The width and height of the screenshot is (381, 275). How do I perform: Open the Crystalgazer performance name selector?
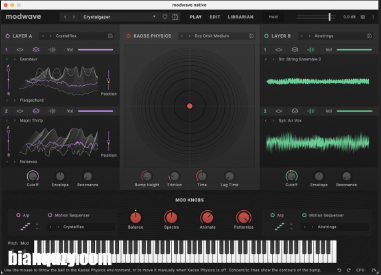point(119,17)
